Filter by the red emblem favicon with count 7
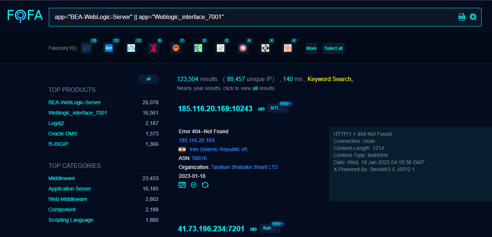The width and height of the screenshot is (492, 237). [x=176, y=48]
